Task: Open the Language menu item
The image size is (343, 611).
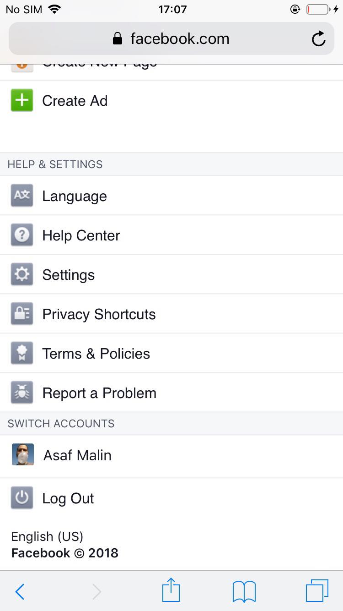Action: 75,196
